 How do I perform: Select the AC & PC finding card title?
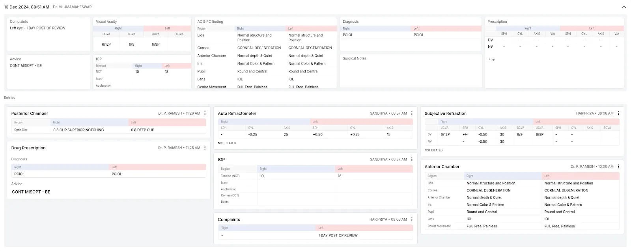click(x=210, y=22)
